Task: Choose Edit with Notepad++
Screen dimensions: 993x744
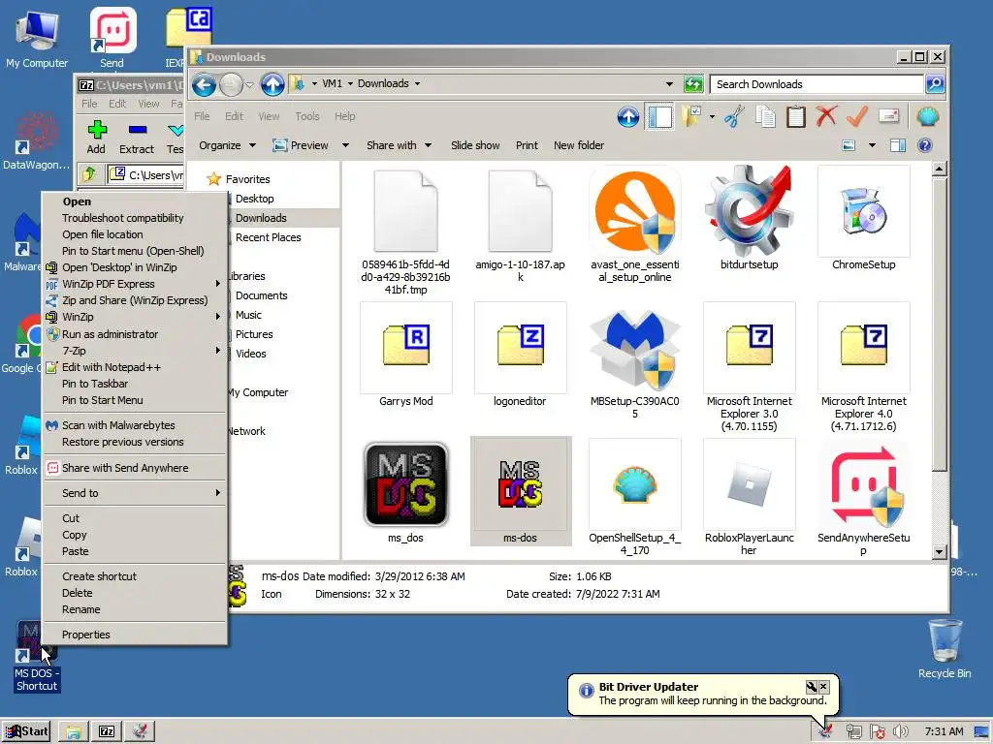Action: point(134,367)
